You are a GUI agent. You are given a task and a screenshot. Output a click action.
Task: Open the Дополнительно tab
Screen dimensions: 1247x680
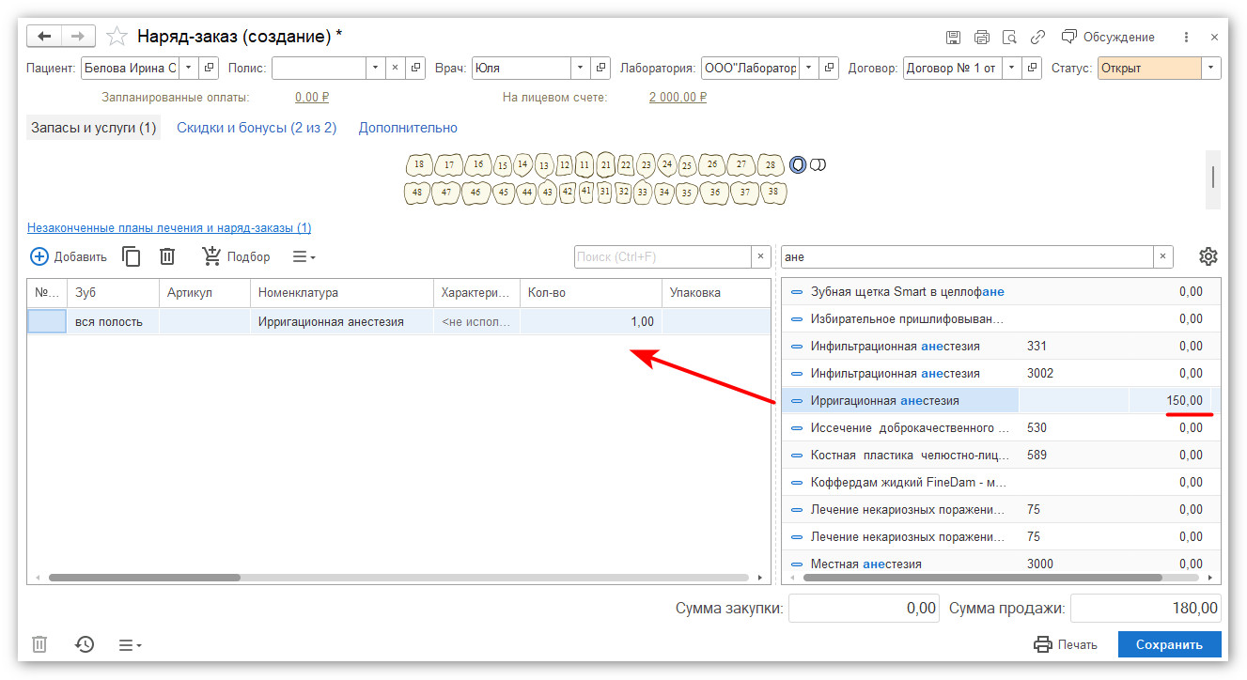pos(408,128)
